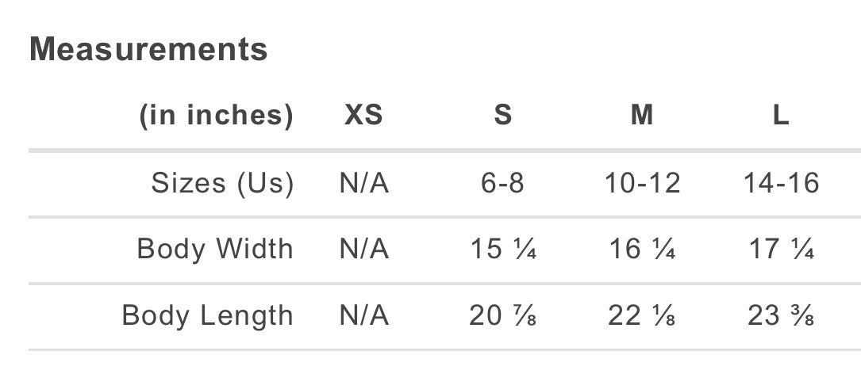
Task: Click the 17 ¼ body width value
Action: point(782,250)
